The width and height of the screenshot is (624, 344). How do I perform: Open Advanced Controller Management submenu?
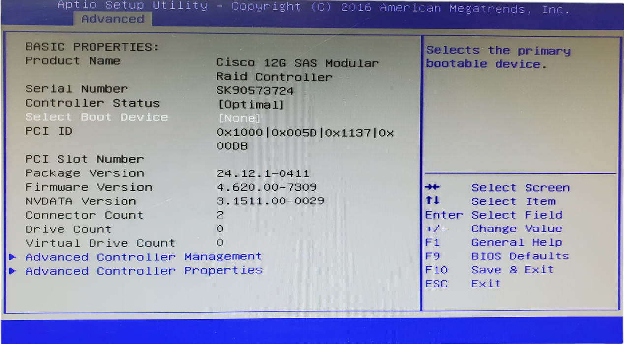[x=144, y=257]
